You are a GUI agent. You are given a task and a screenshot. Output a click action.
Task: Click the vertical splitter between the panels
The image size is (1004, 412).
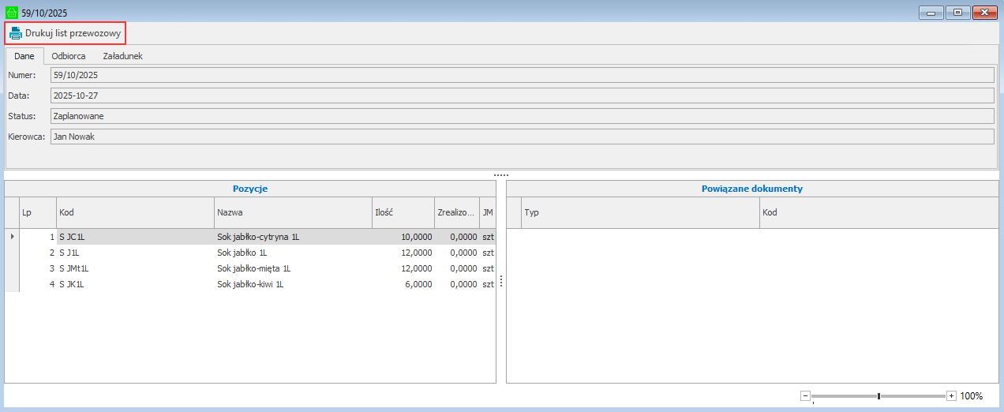point(501,282)
